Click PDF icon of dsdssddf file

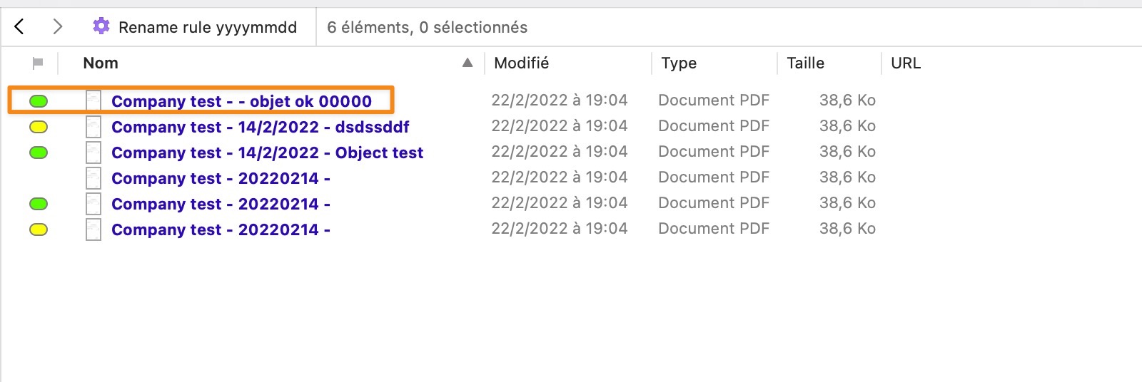pos(94,127)
